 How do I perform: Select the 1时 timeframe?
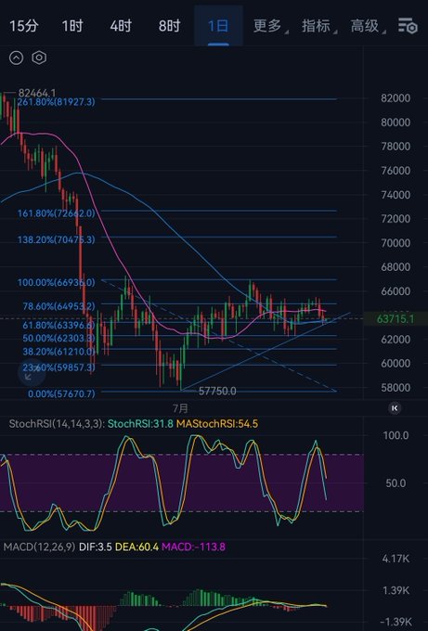72,26
